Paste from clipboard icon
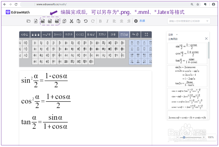219x147 pixels. pyautogui.click(x=79, y=21)
